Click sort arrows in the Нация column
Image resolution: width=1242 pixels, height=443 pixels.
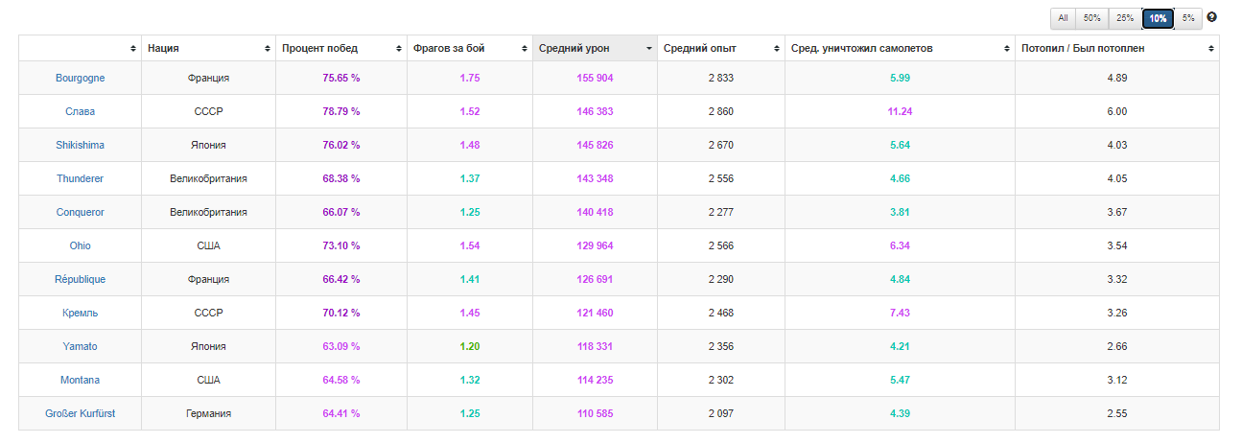pos(267,48)
